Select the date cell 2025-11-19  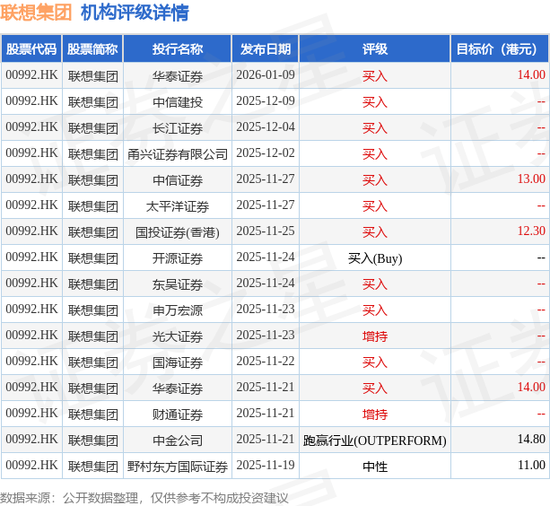(x=266, y=466)
